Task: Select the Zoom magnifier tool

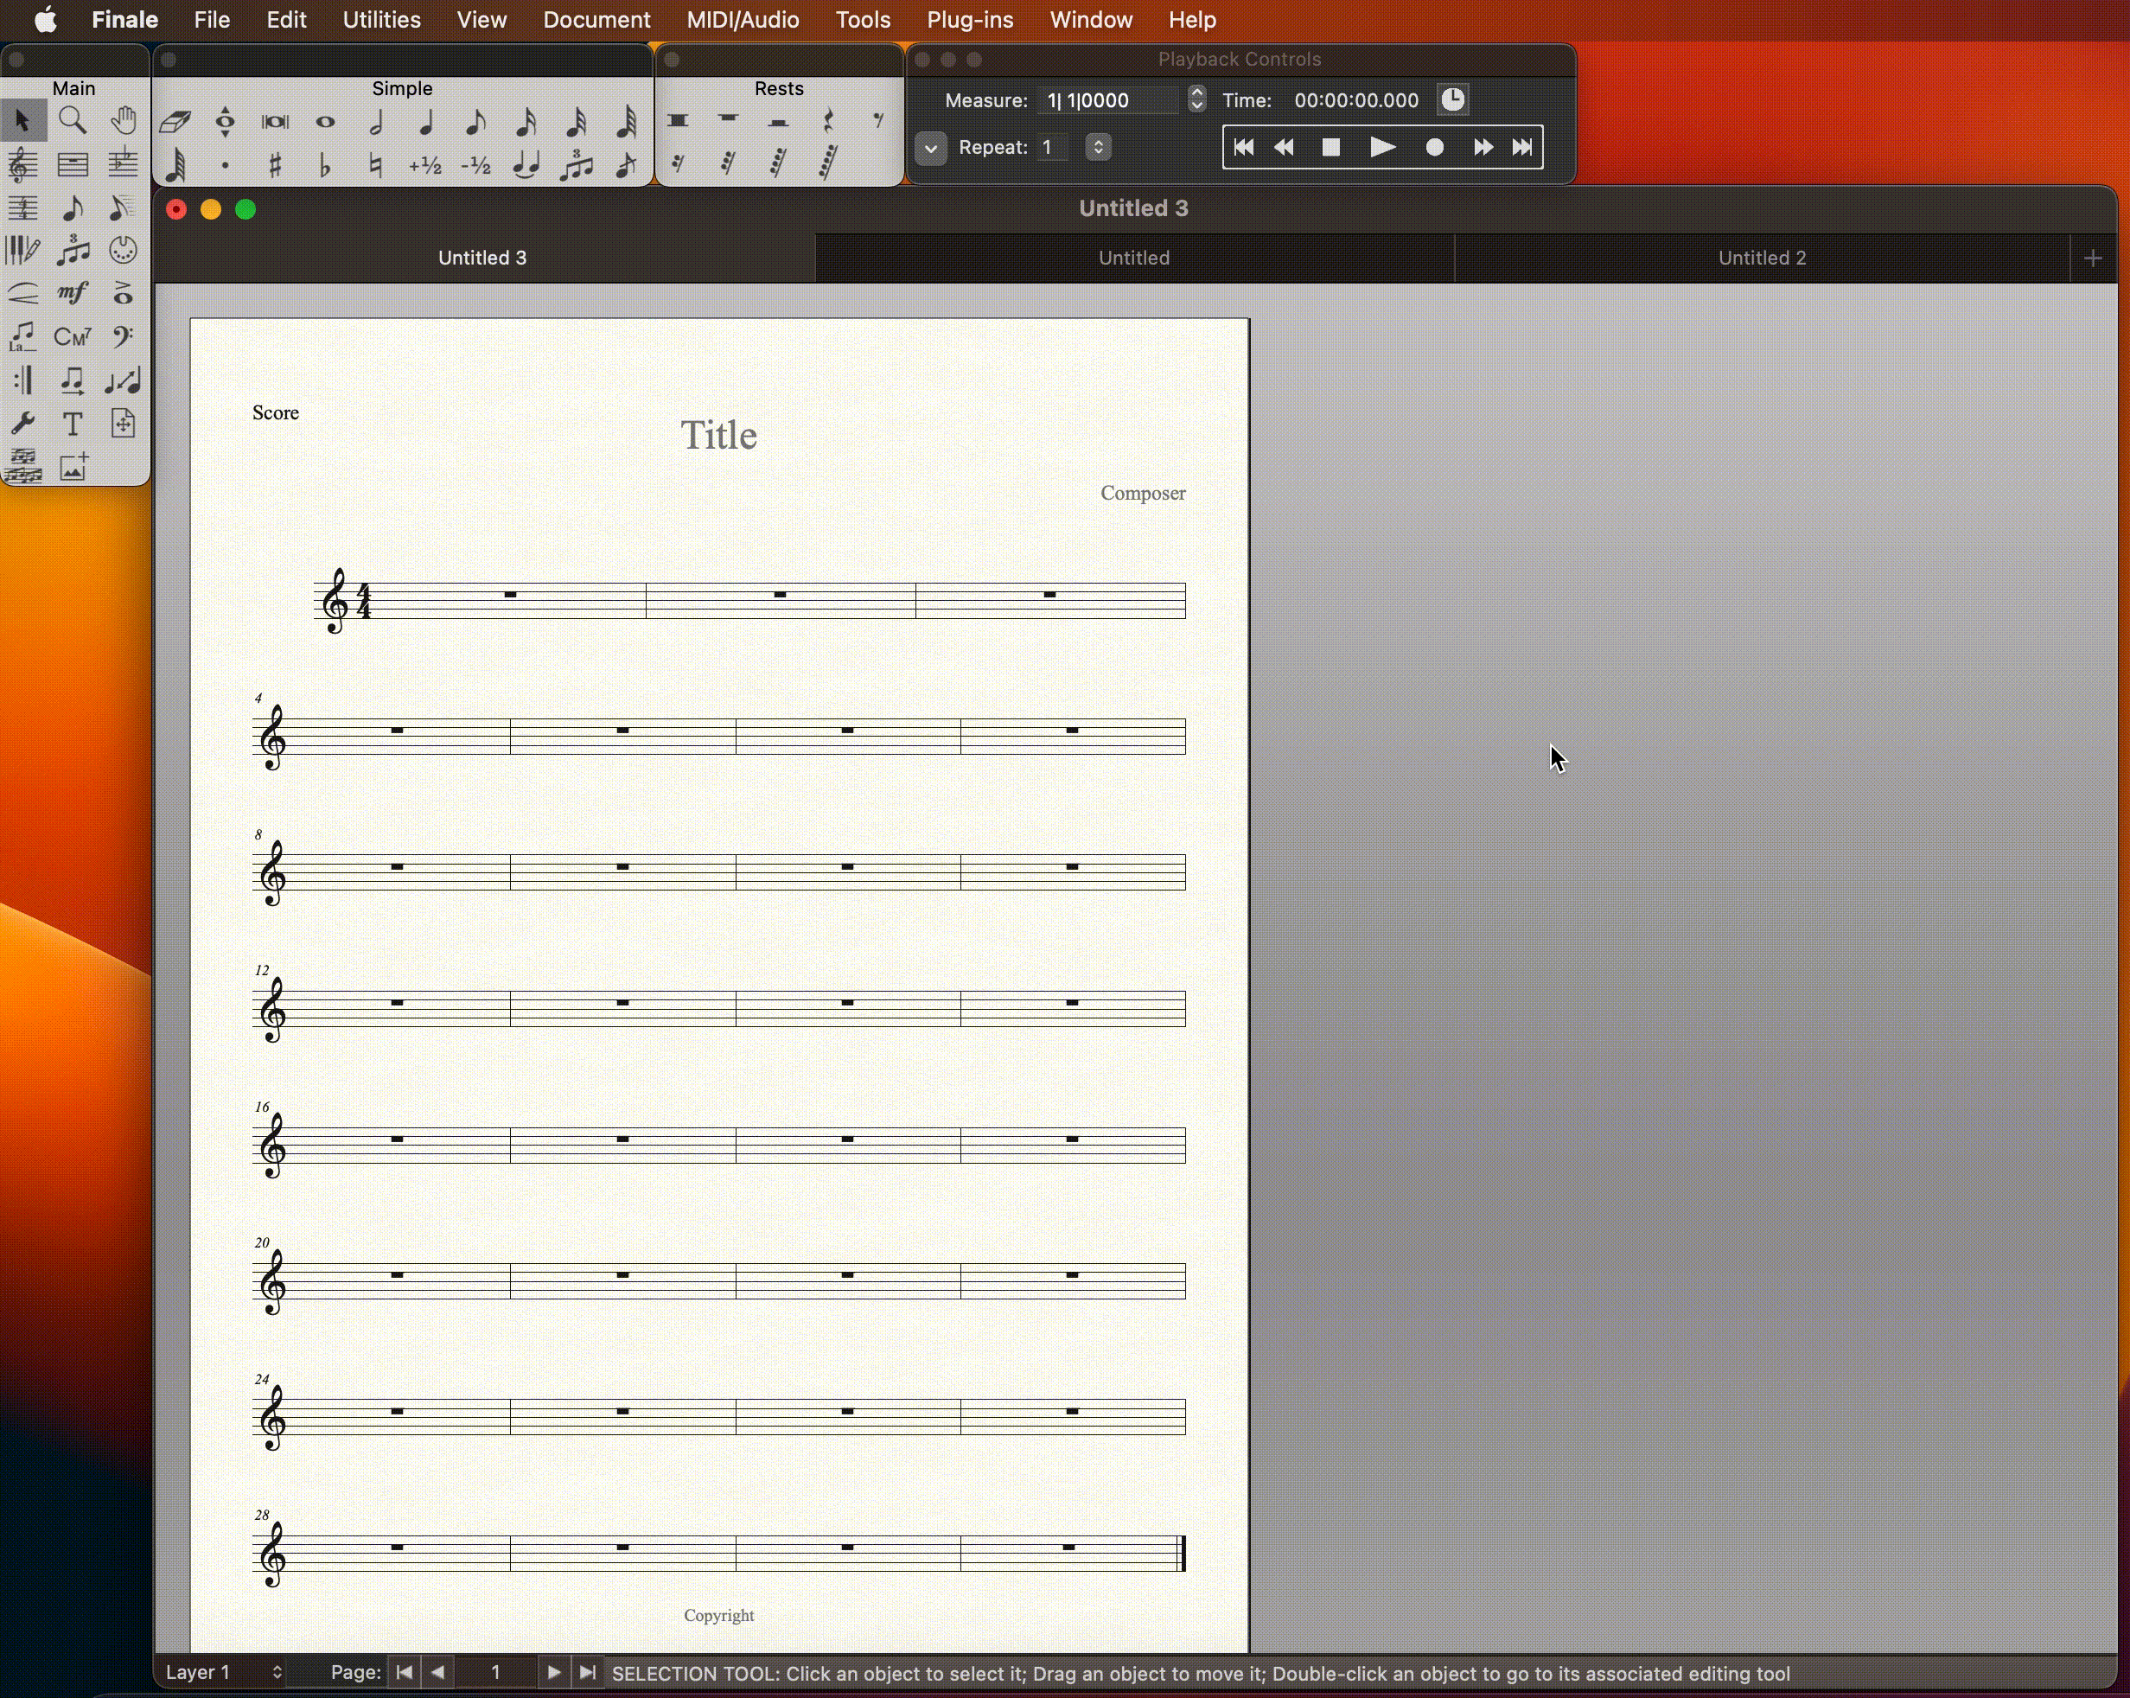Action: (x=72, y=120)
